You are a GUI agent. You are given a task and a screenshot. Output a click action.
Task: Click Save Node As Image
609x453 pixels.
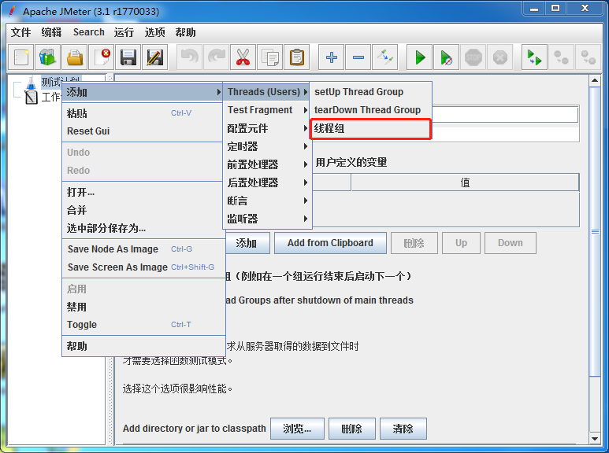tap(143, 249)
